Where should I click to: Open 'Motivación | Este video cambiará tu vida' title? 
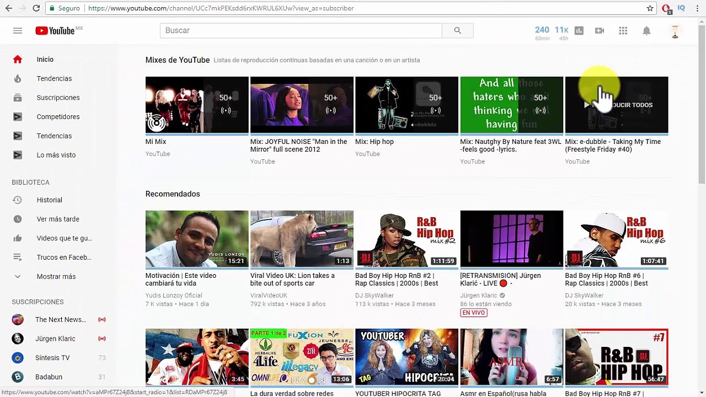point(181,280)
